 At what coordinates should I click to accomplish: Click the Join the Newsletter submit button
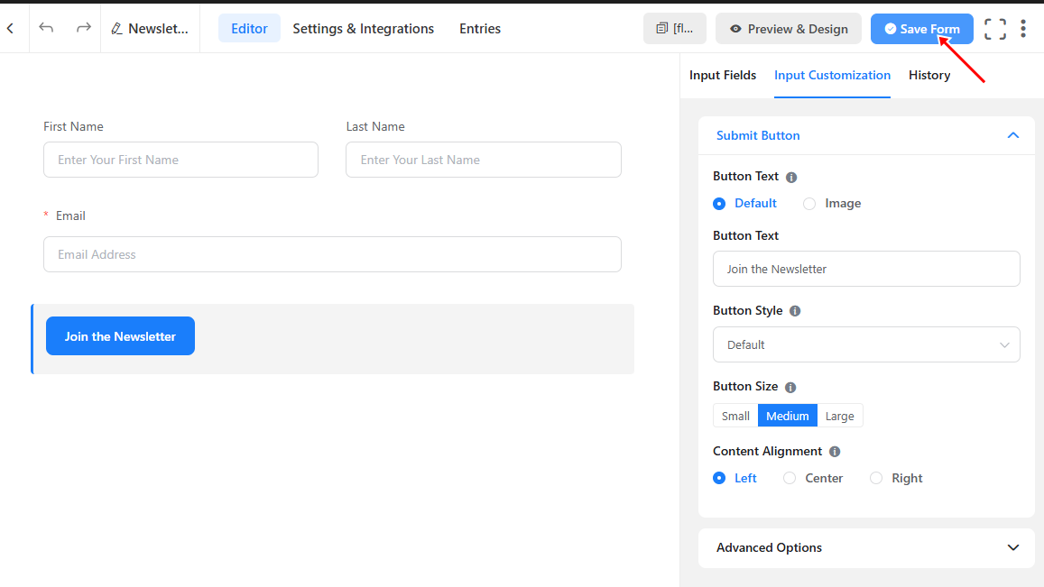[121, 336]
